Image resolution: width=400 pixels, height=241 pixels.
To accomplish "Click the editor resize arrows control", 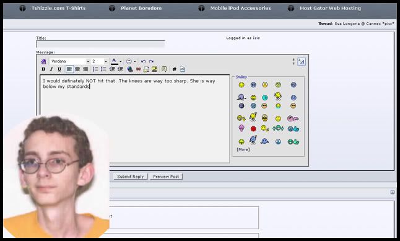I will pyautogui.click(x=293, y=61).
